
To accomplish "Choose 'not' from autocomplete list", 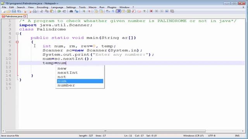I will [x=80, y=77].
